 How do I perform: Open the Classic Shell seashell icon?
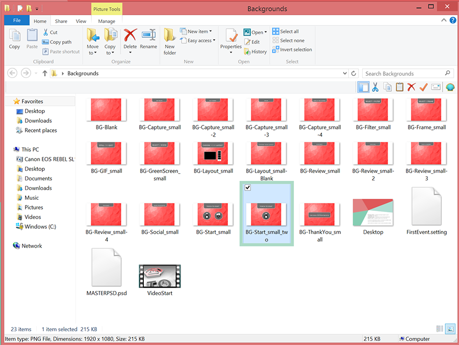450,87
